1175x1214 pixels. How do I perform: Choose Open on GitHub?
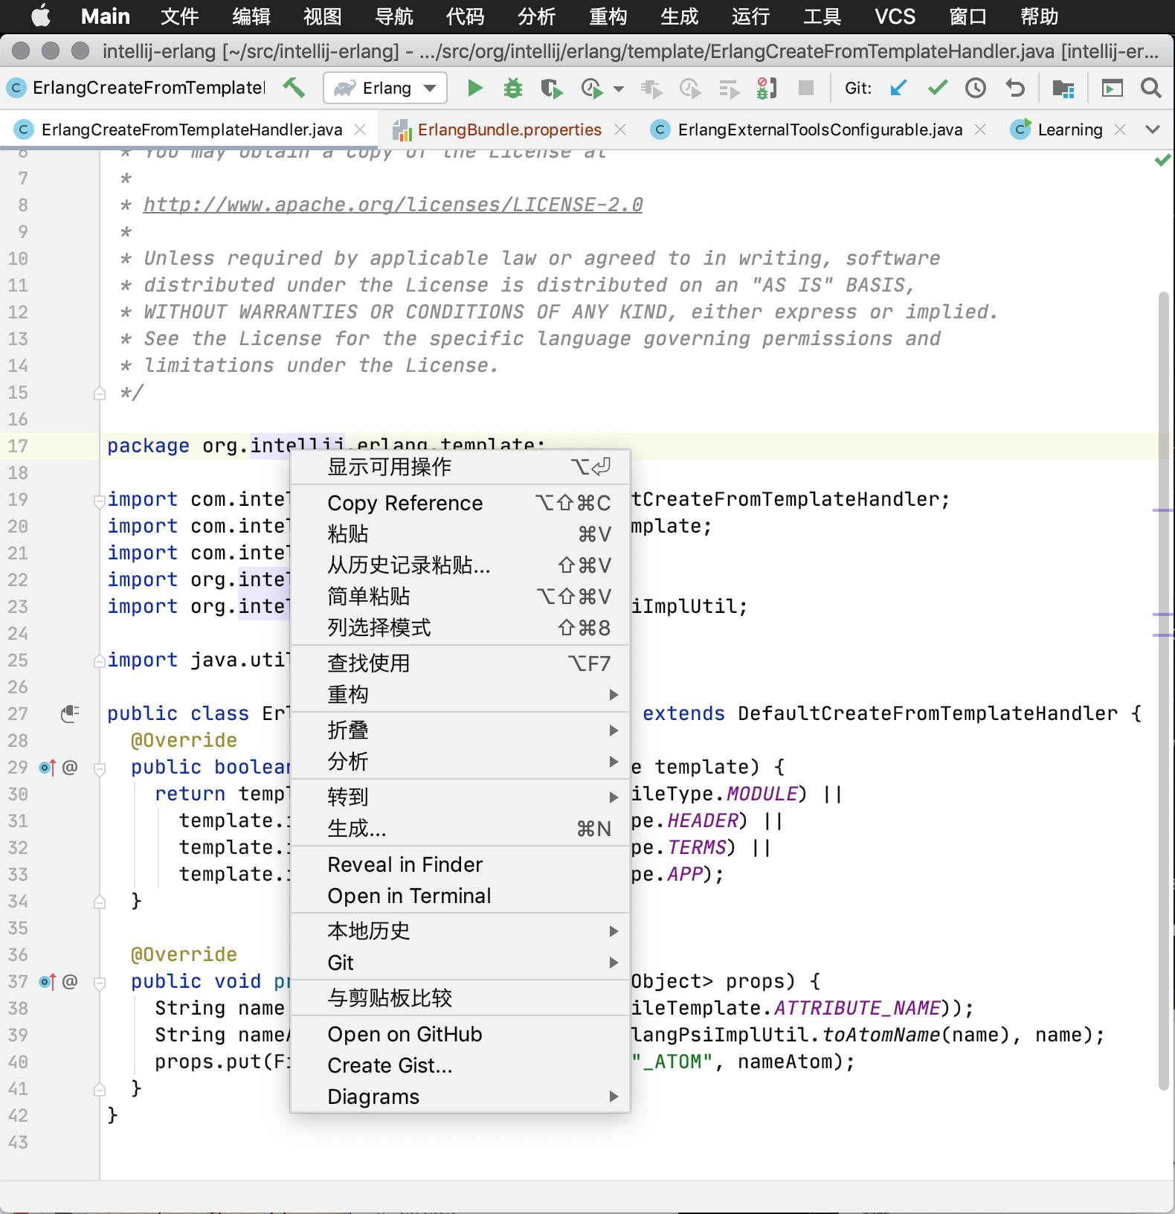point(460,1034)
